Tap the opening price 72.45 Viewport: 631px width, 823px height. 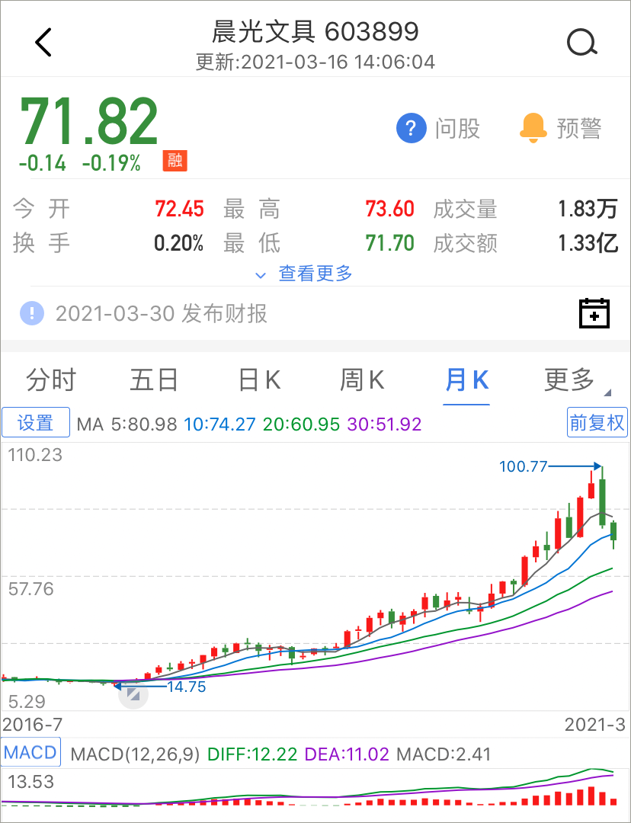179,209
